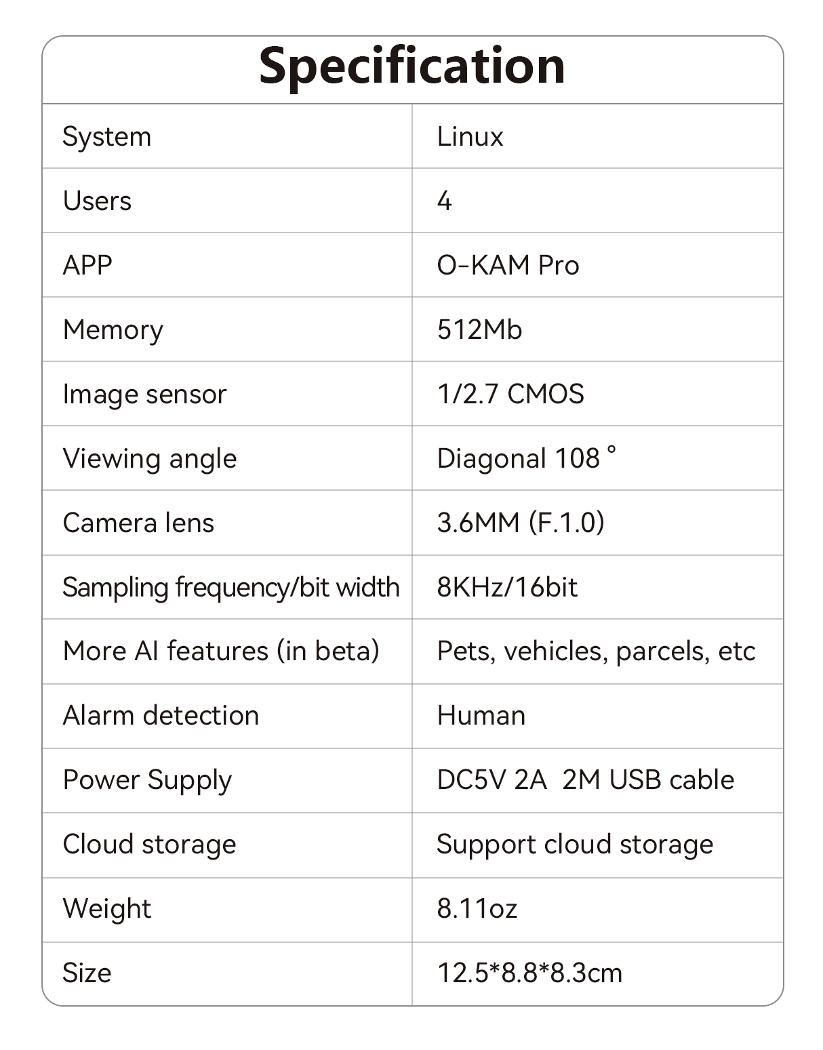Select the Users row label
Image resolution: width=823 pixels, height=1050 pixels.
pyautogui.click(x=97, y=201)
